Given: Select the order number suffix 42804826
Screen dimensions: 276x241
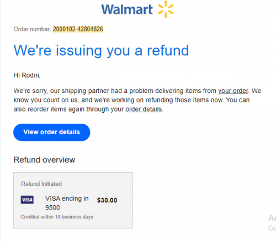Looking at the screenshot, I should click(90, 29).
